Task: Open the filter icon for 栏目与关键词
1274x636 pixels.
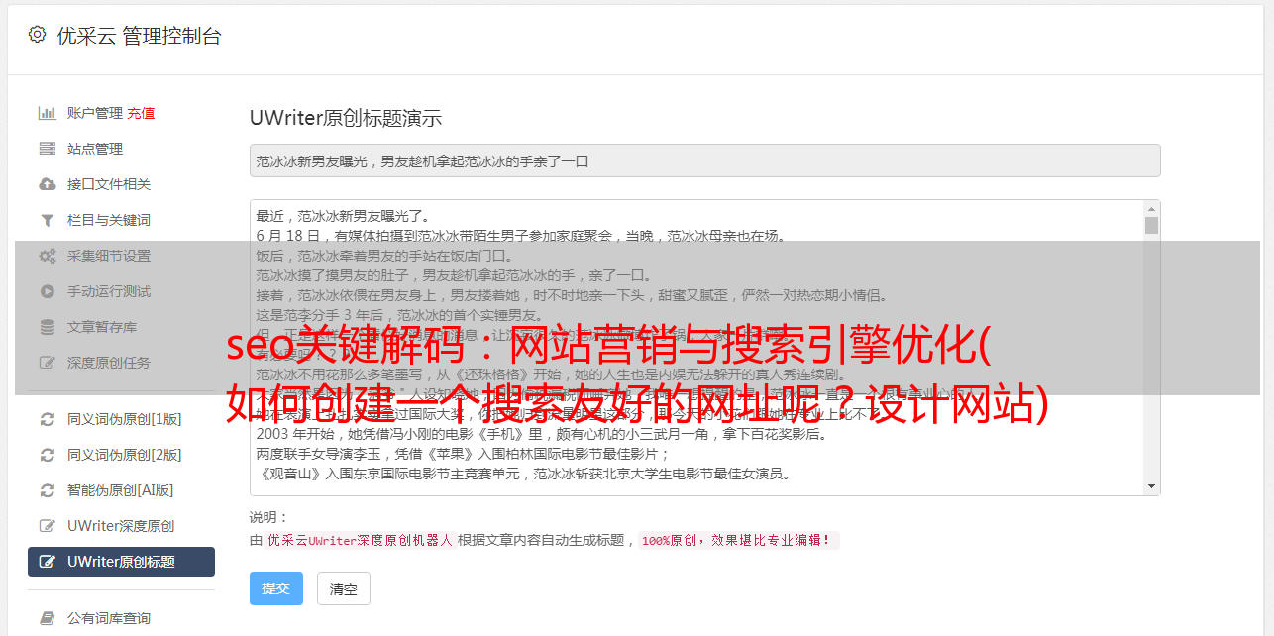Action: coord(47,220)
